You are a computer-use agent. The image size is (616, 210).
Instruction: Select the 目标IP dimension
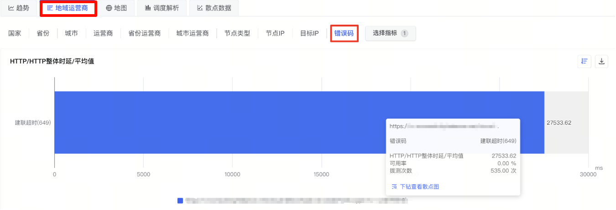[x=309, y=33]
